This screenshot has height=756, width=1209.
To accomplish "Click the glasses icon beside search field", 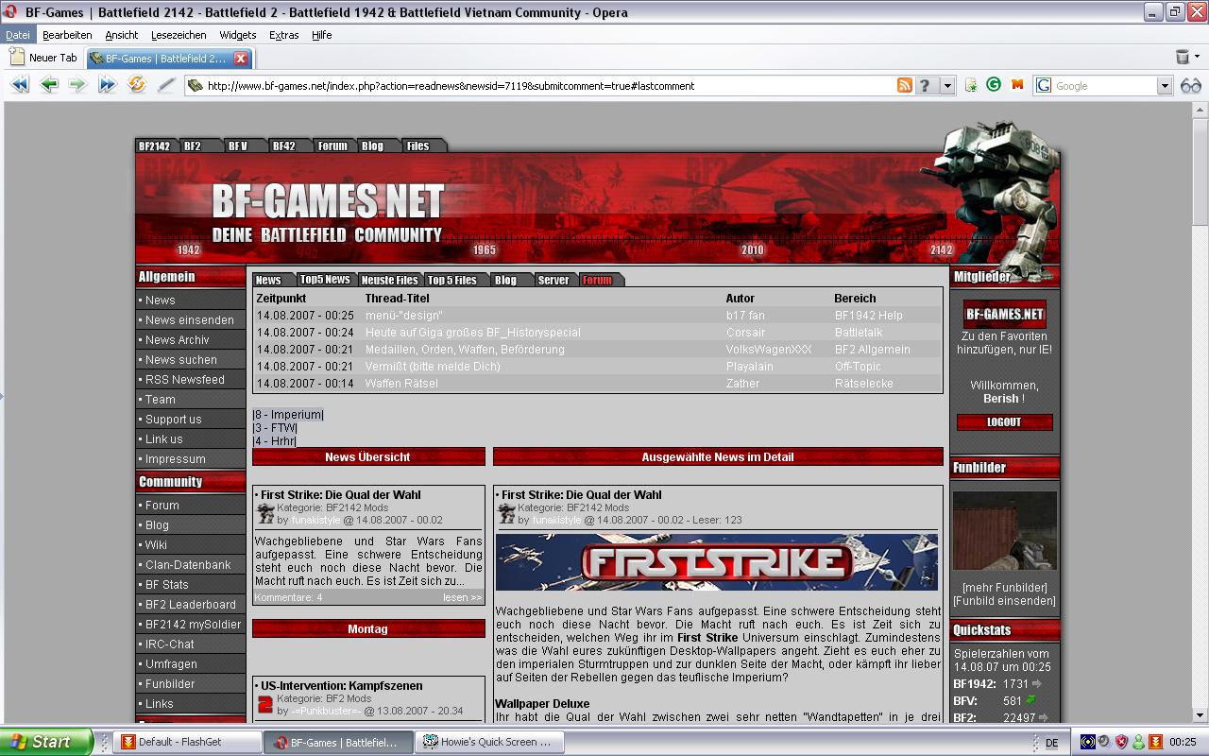I will (1190, 85).
